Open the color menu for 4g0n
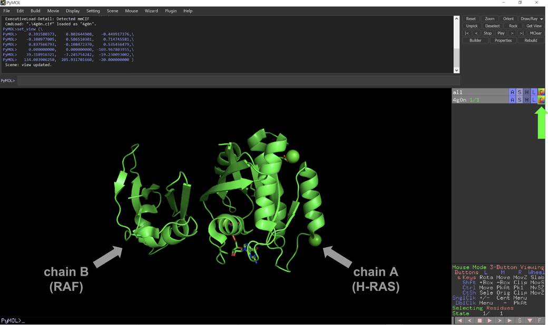 pos(541,100)
